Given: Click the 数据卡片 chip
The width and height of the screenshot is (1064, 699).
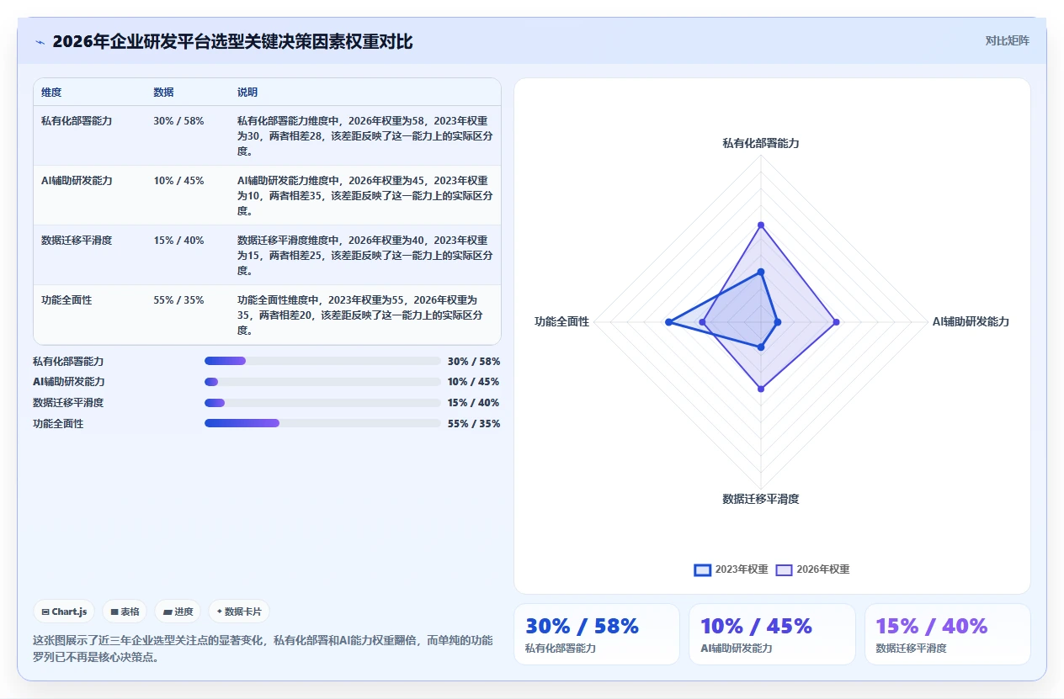Looking at the screenshot, I should pyautogui.click(x=239, y=612).
